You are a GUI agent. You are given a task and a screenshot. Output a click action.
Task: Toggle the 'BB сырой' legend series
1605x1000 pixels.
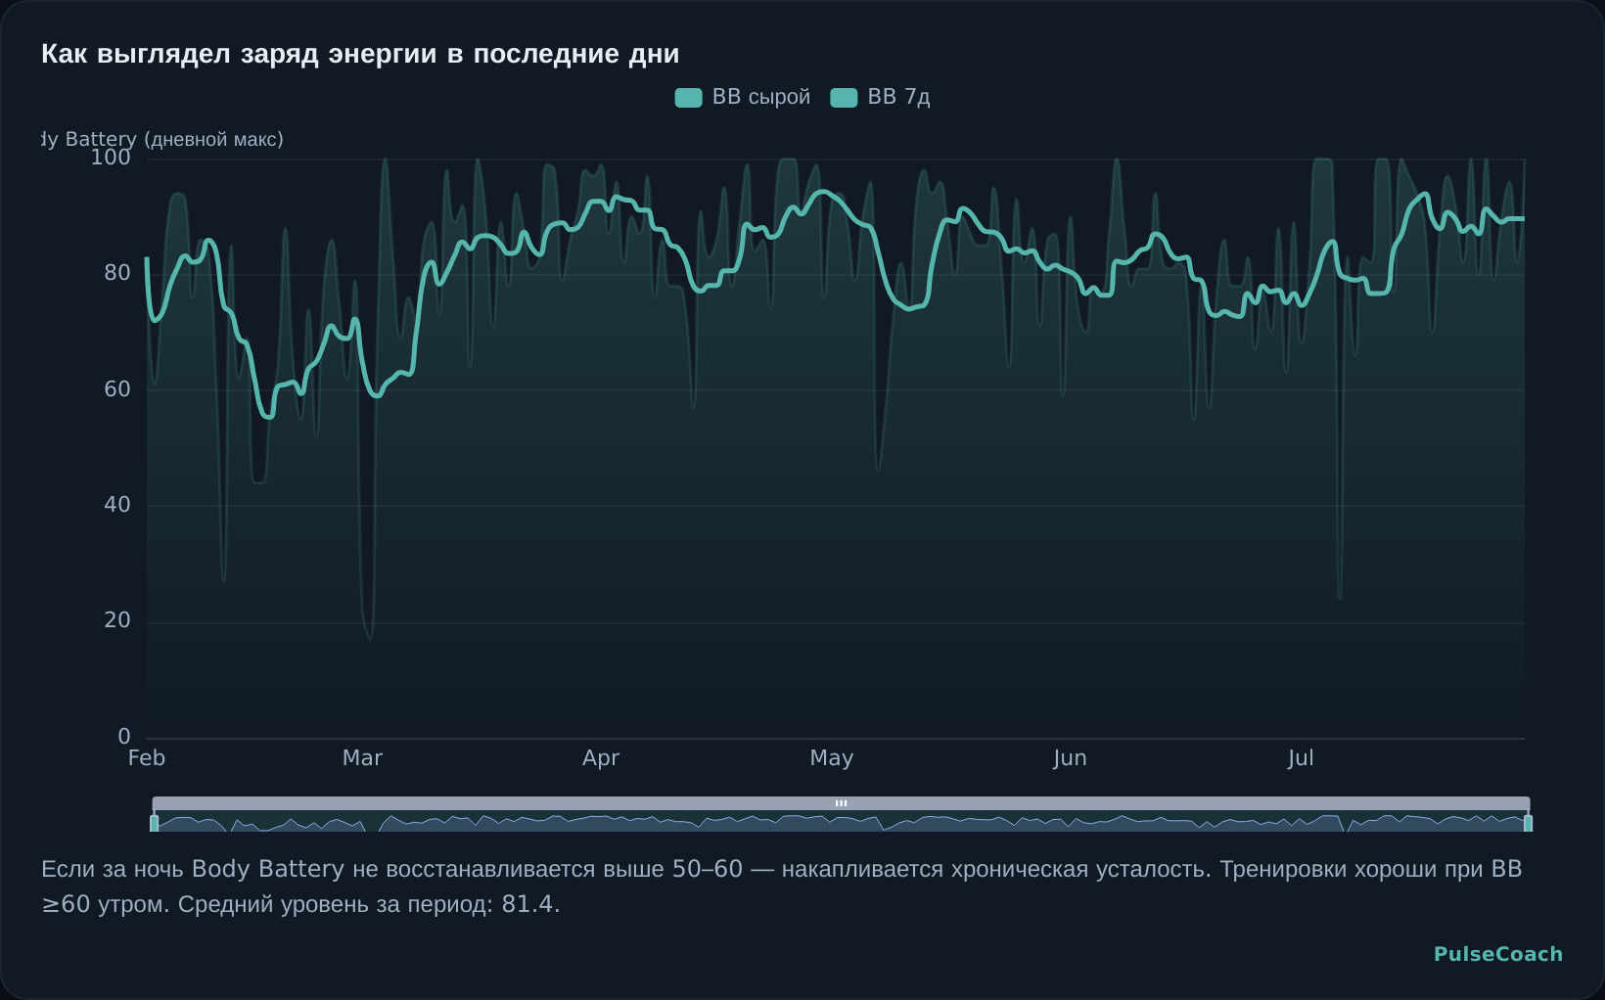click(x=743, y=97)
